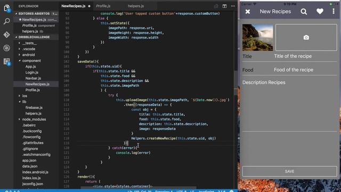Select NewRecipes.js in component folder tree
The width and height of the screenshot is (341, 192).
click(x=37, y=84)
